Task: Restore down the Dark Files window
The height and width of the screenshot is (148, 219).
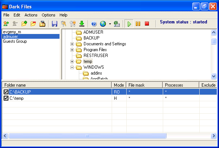Action: (204, 7)
